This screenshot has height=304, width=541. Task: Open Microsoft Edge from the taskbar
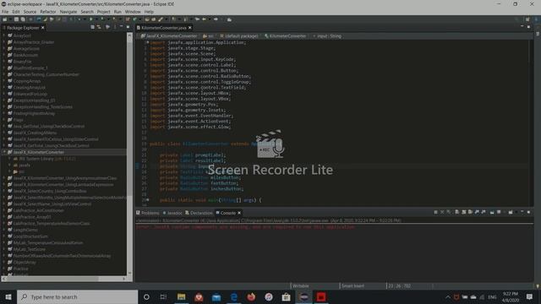[234, 296]
